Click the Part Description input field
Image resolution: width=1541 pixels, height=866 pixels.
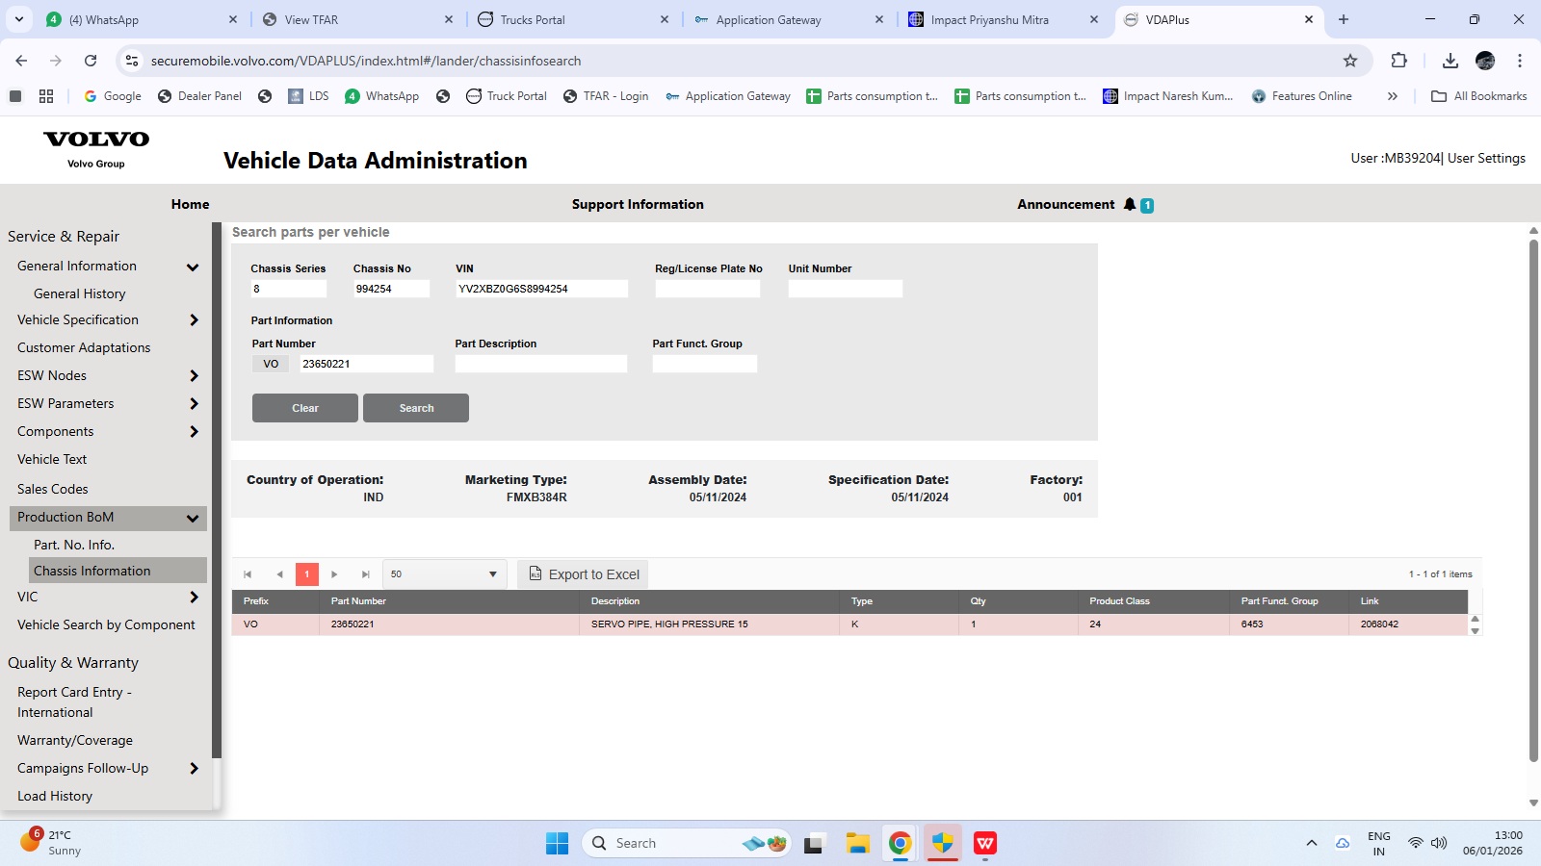[x=540, y=364]
